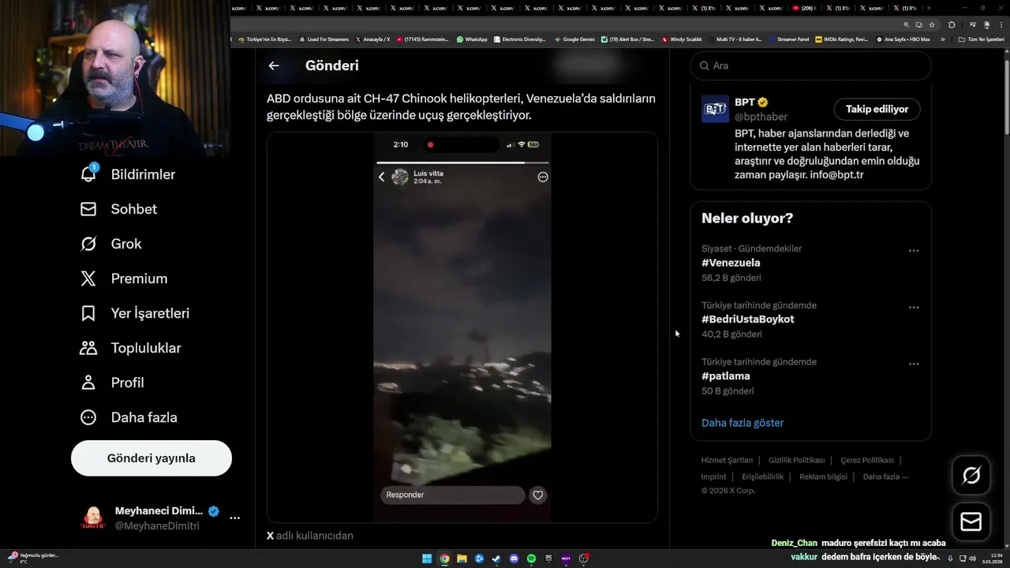Click the Meyhaneci Dimitri profile avatar

tap(93, 518)
